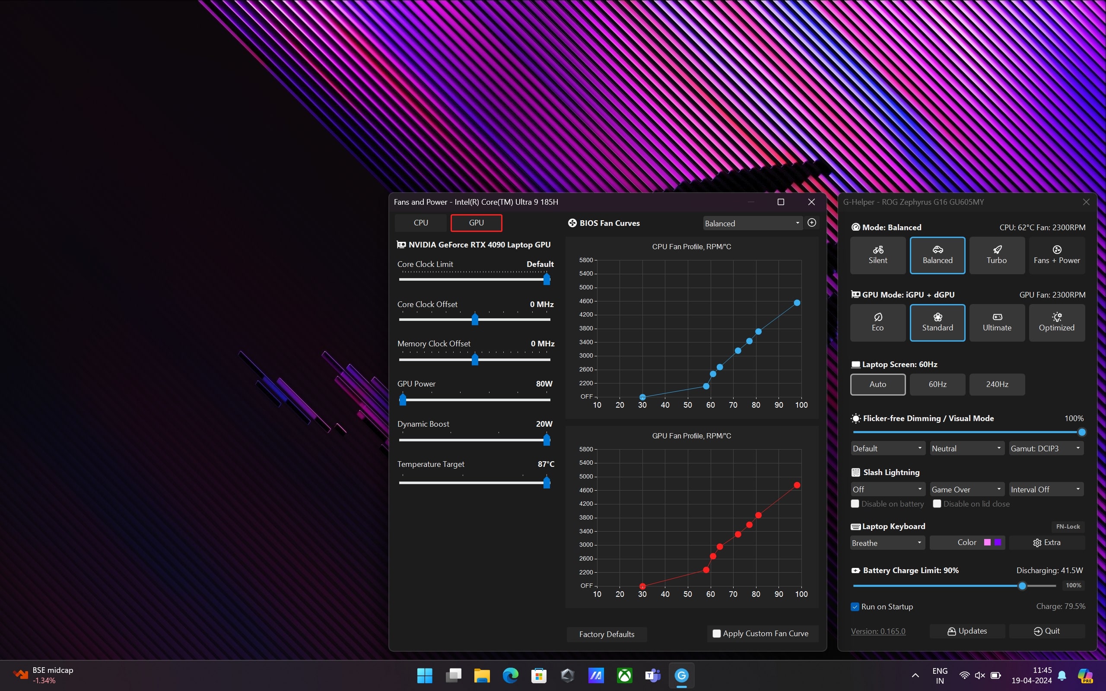Open Fans + Power settings
The width and height of the screenshot is (1106, 691).
(x=1057, y=255)
